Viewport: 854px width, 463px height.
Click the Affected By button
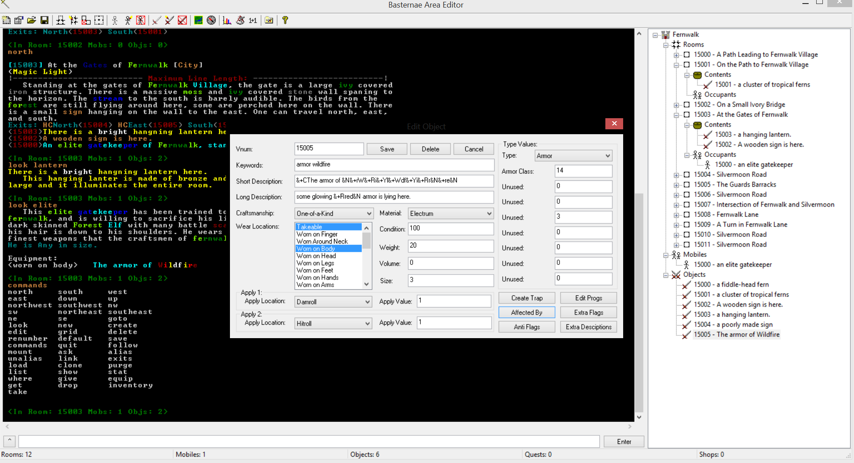pyautogui.click(x=527, y=313)
